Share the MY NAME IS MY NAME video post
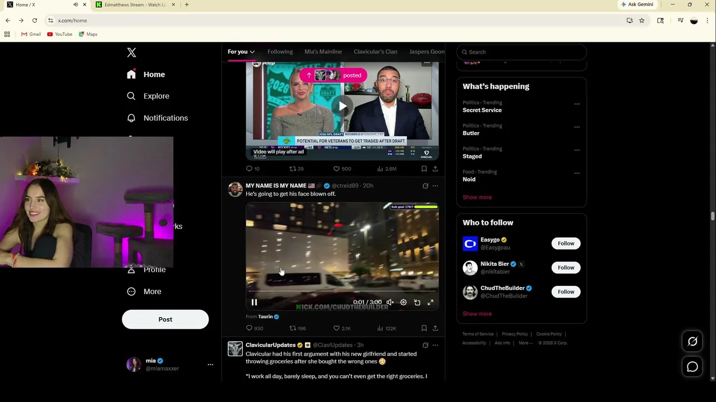The image size is (716, 402). point(435,328)
